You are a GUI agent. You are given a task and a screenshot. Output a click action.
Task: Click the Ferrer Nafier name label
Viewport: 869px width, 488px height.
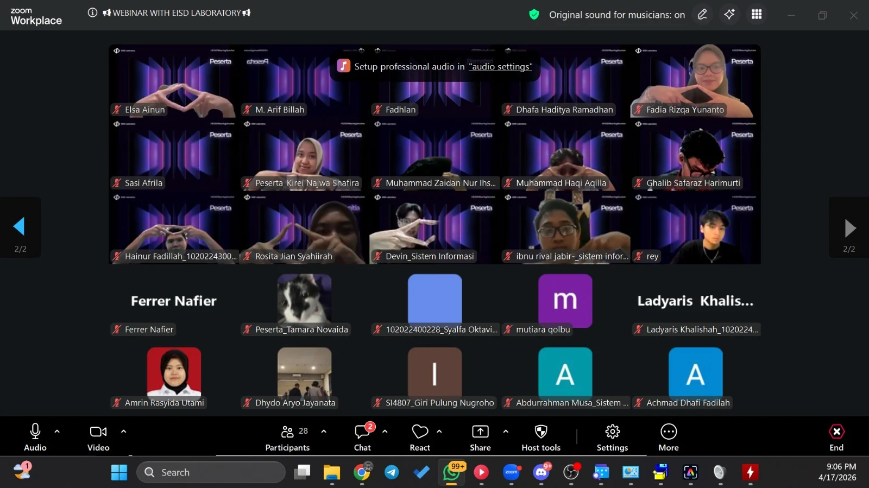(x=143, y=329)
